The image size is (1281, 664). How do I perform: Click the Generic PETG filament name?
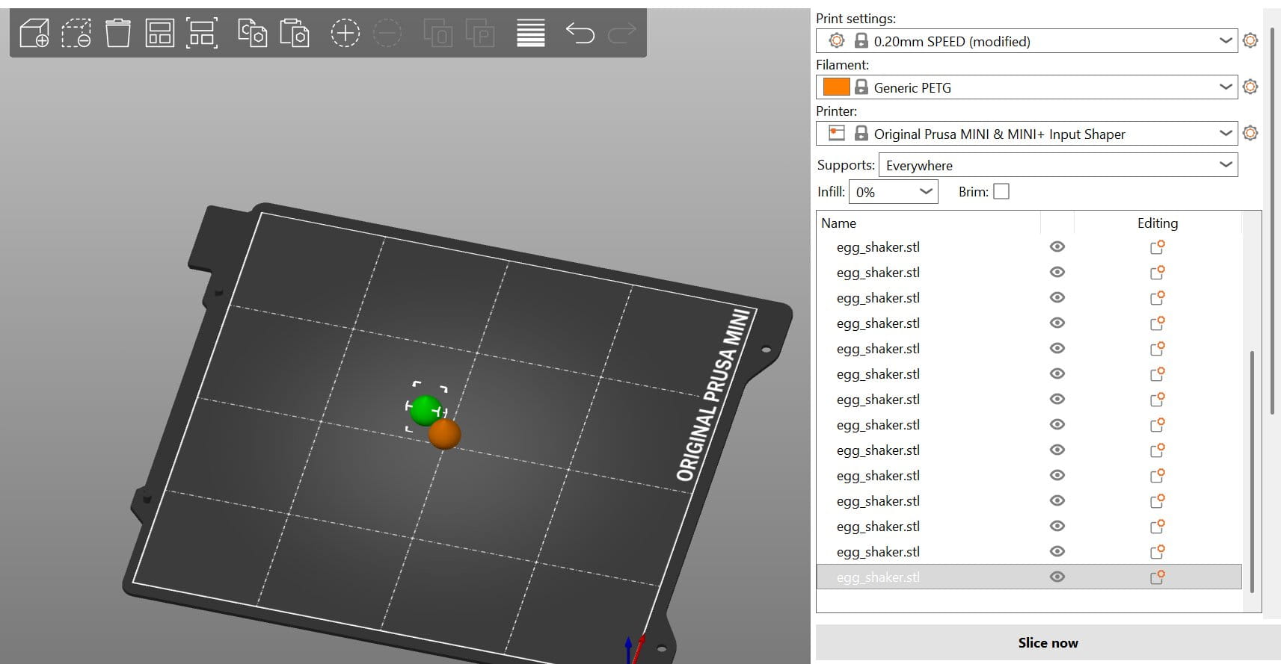[912, 87]
